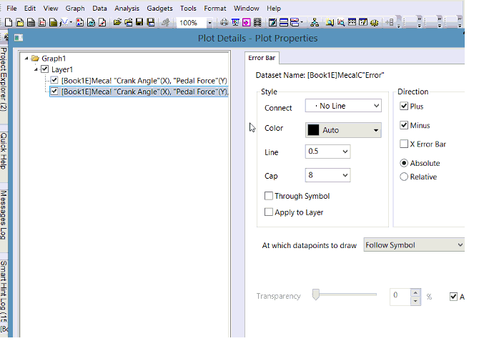Open the Messages Log side panel
Screen dimensions: 489x356
(x=4, y=214)
